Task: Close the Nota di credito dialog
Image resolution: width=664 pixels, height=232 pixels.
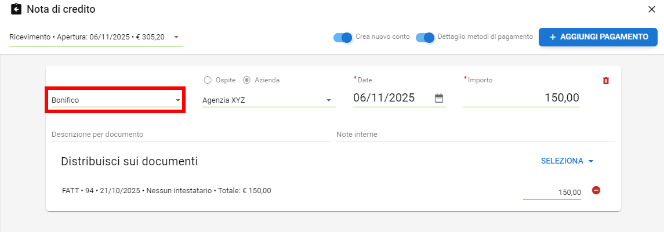Action: (651, 9)
